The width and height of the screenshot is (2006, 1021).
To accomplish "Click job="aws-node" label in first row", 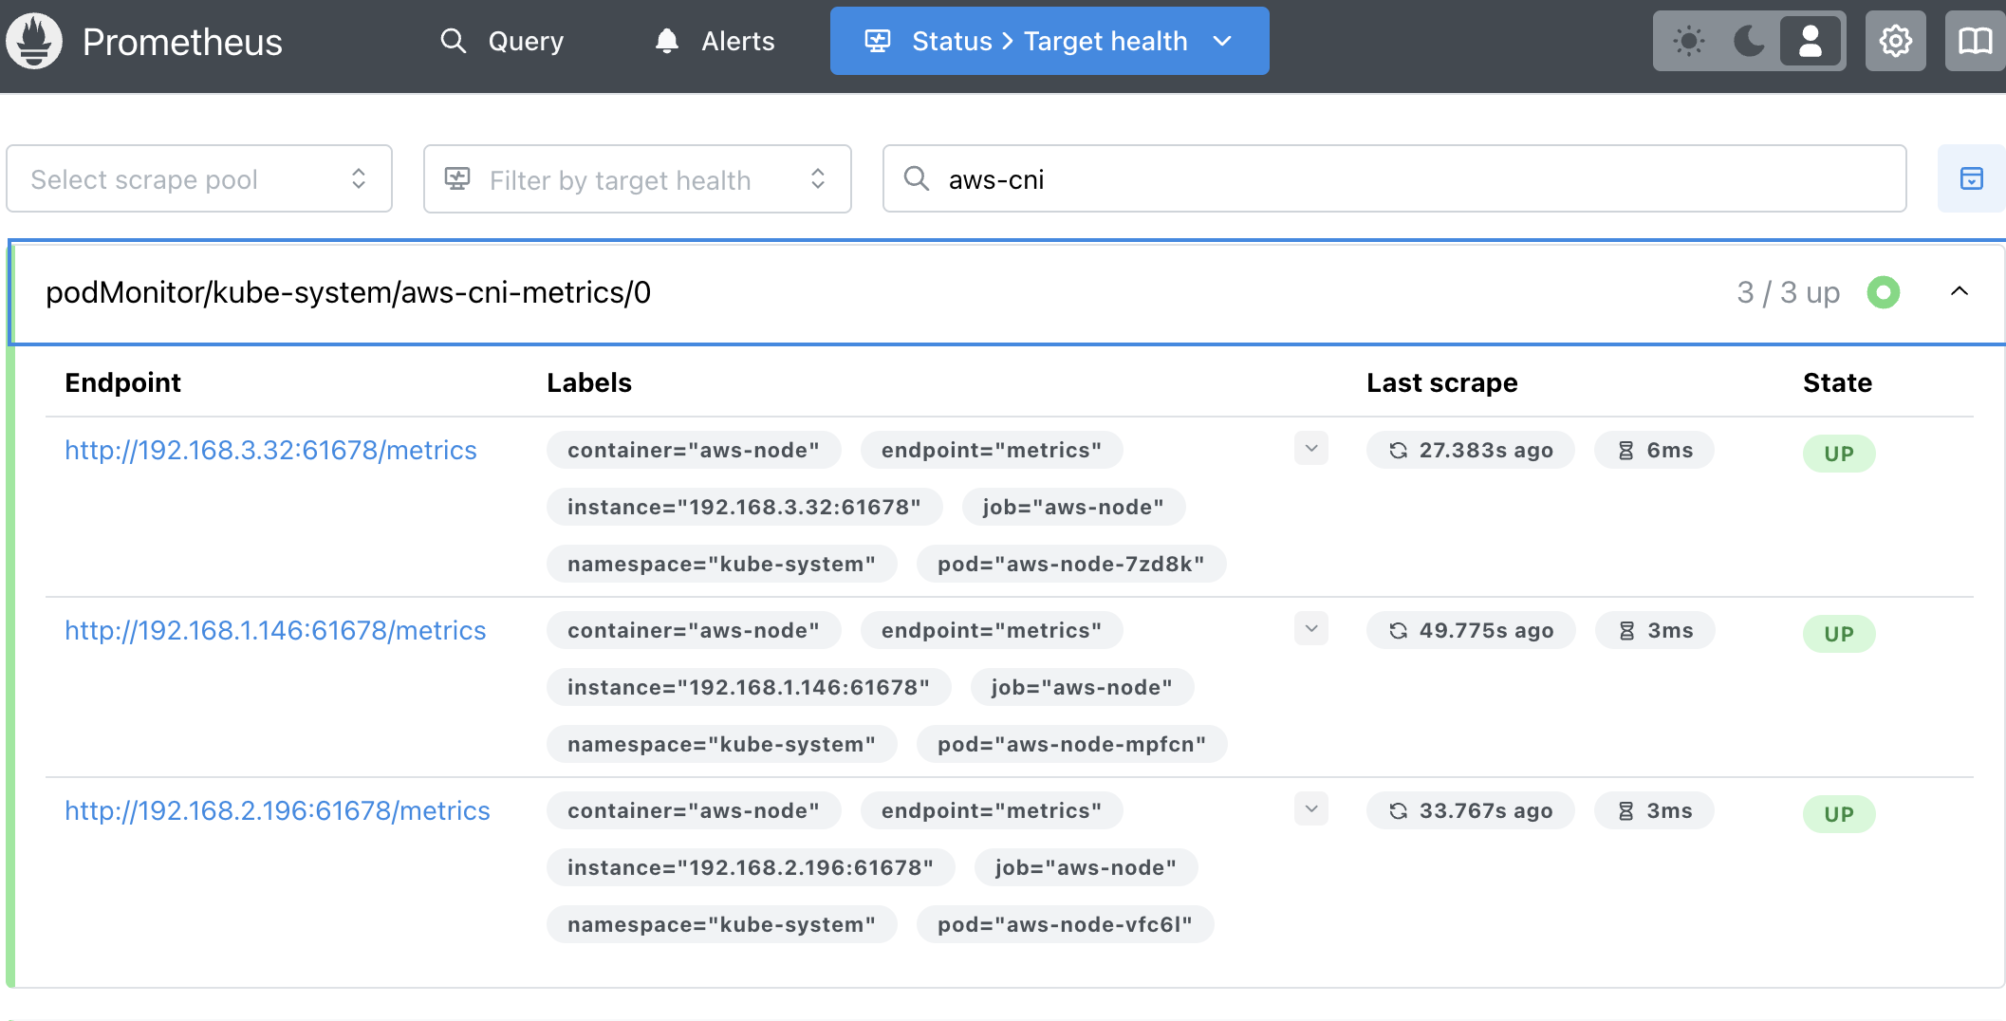I will pos(1072,507).
